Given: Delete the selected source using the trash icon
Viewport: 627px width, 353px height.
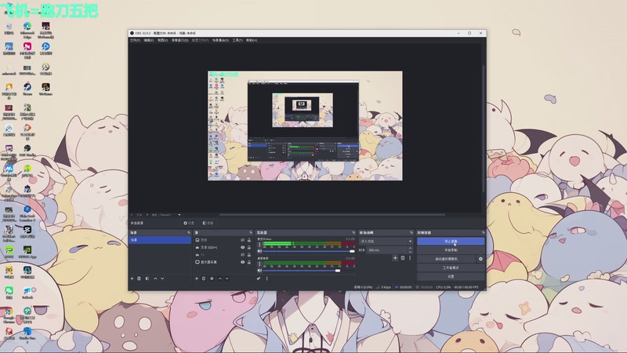Looking at the screenshot, I should 204,278.
